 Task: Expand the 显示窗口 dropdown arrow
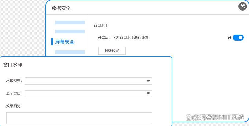pos(148,94)
